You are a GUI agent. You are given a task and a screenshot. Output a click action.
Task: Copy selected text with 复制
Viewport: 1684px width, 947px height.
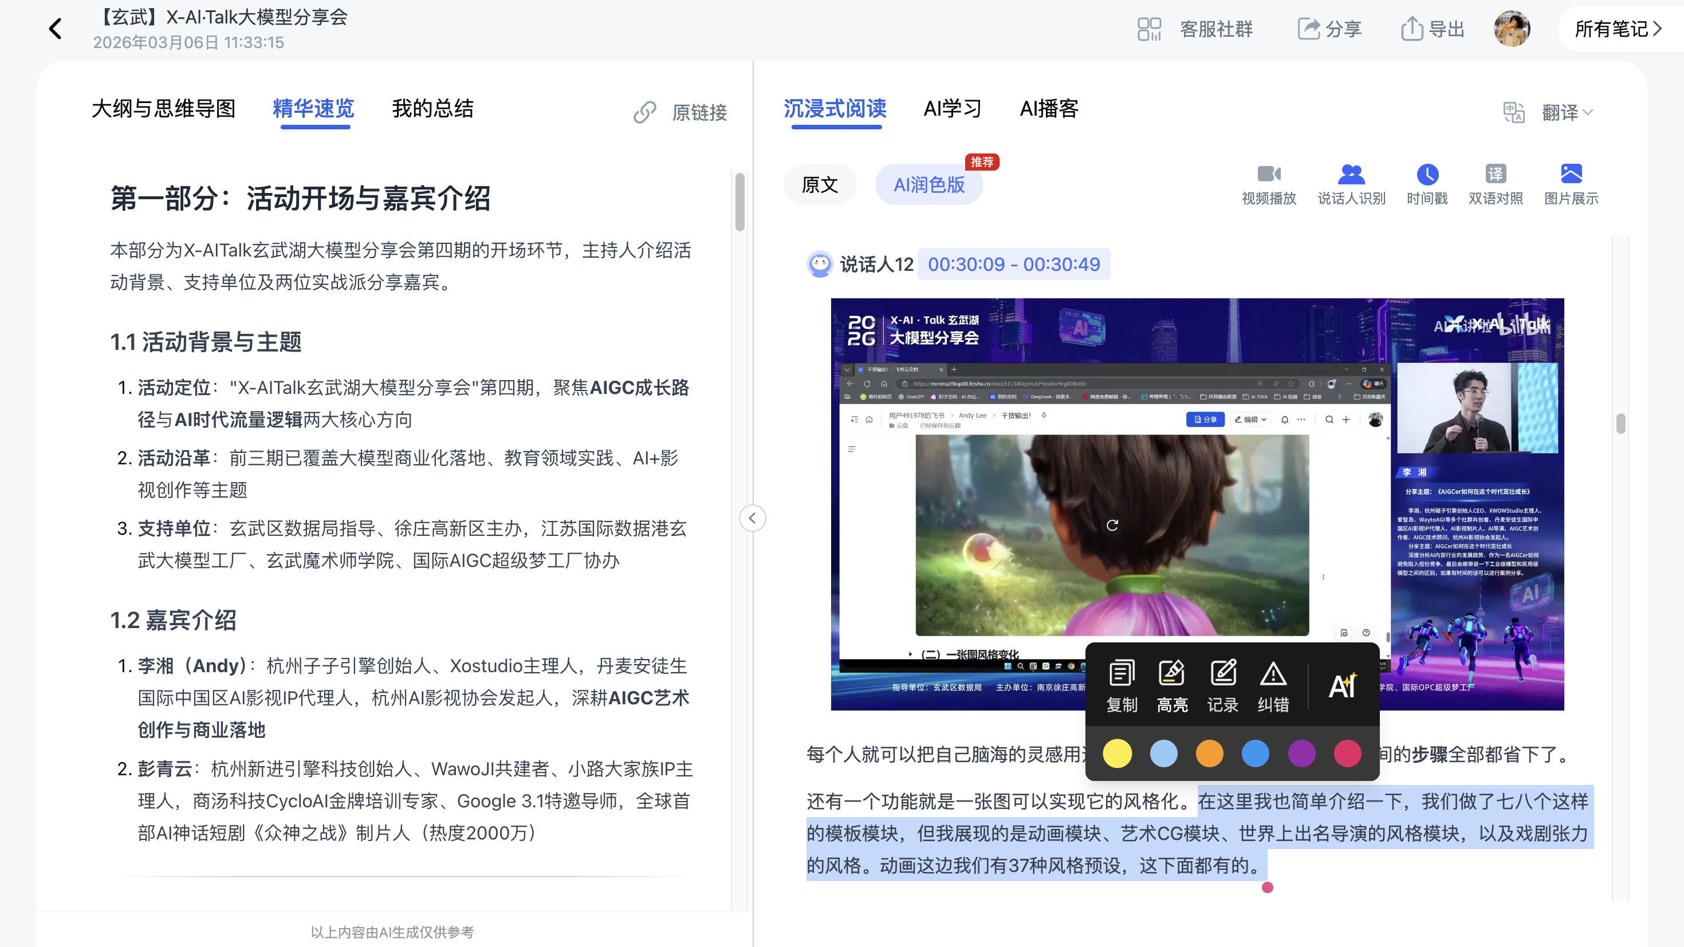point(1122,686)
